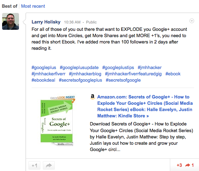This screenshot has width=199, height=171.
Task: Open the Amazon.com Secrets of Google+ link
Action: 145,106
